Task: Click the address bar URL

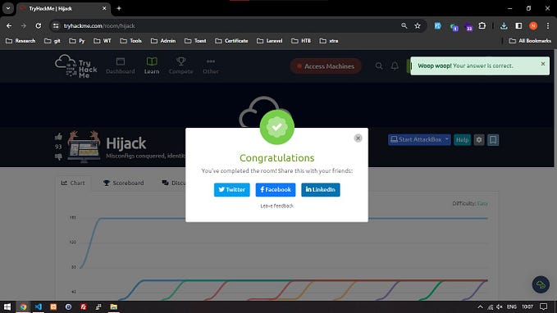Action: (x=99, y=26)
